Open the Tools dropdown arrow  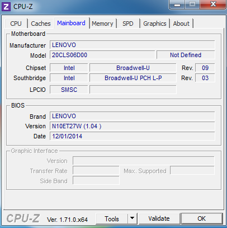coord(133,218)
